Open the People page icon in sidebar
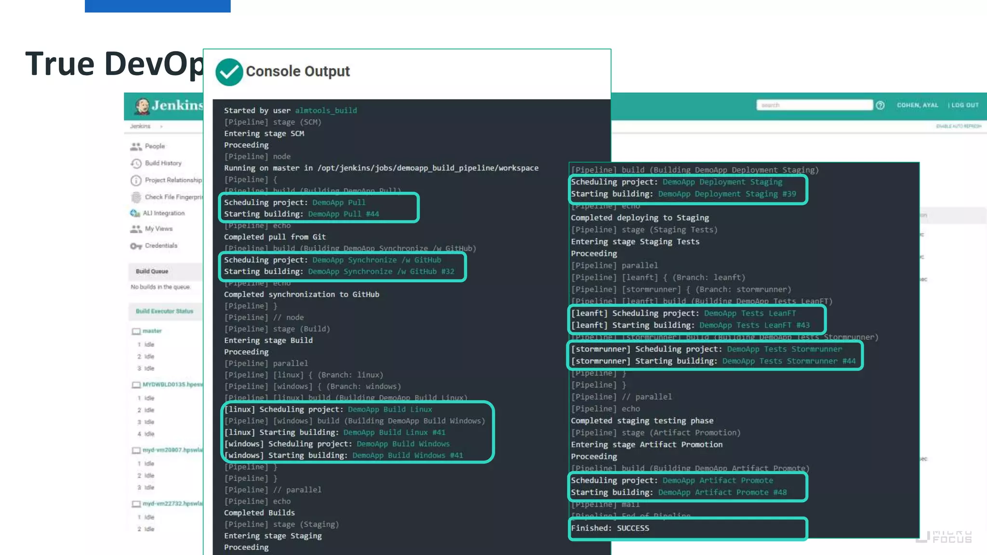987x555 pixels. (136, 146)
